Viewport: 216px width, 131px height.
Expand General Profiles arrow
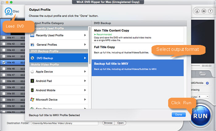click(x=85, y=45)
